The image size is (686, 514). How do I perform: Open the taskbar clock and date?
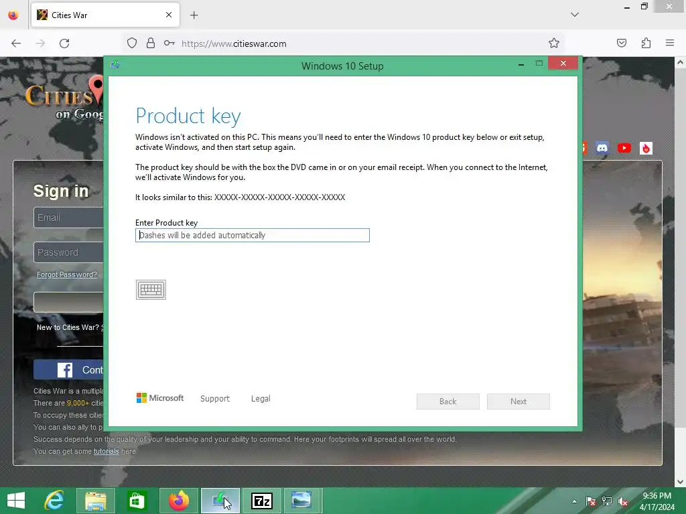point(657,501)
